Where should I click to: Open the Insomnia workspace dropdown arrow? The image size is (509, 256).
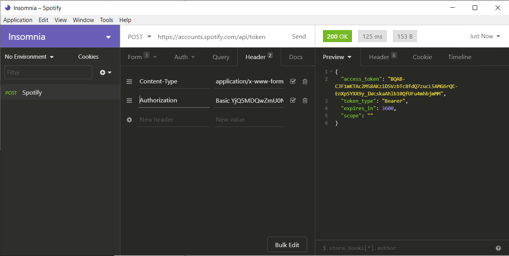(x=108, y=37)
